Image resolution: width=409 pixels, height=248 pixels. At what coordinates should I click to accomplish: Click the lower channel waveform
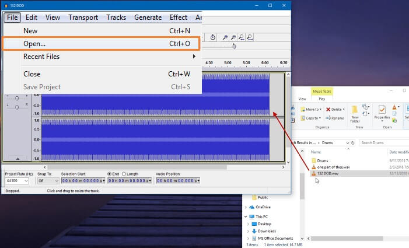point(155,139)
